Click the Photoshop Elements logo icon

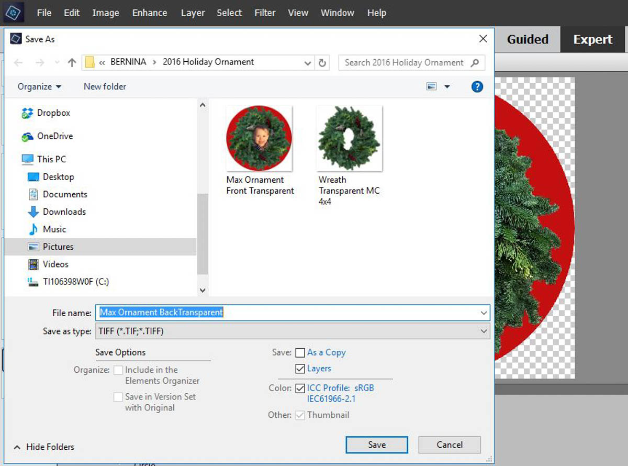point(12,12)
